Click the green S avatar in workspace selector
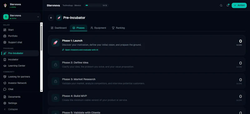Image resolution: width=250 pixels, height=114 pixels. pos(6,17)
